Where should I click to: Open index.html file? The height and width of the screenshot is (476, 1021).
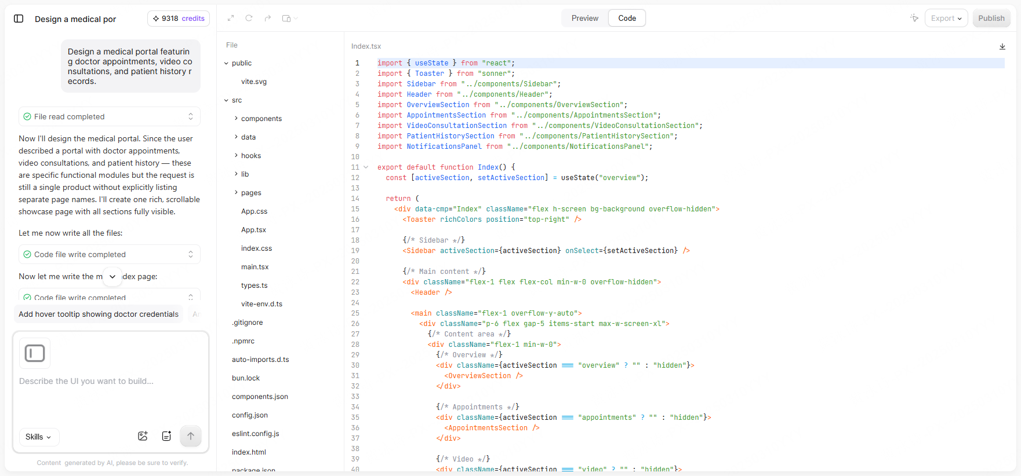249,452
